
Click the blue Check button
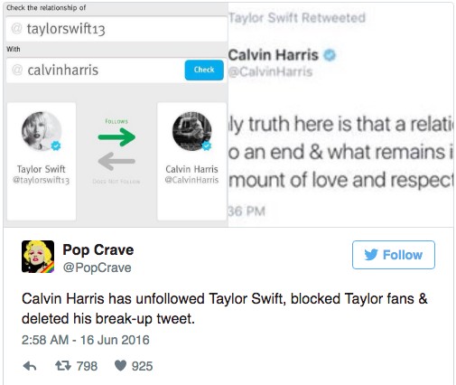(x=204, y=70)
